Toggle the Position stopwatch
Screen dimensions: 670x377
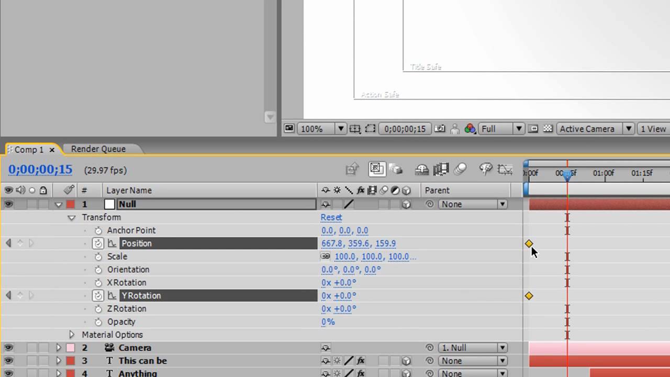pyautogui.click(x=98, y=243)
